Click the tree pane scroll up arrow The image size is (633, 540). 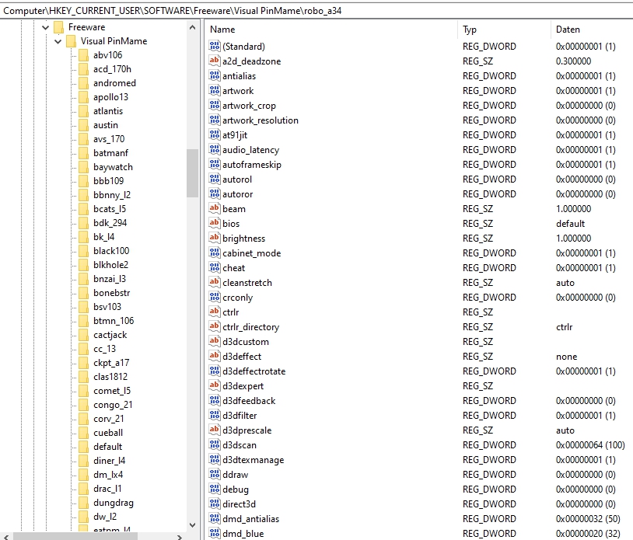[x=192, y=27]
